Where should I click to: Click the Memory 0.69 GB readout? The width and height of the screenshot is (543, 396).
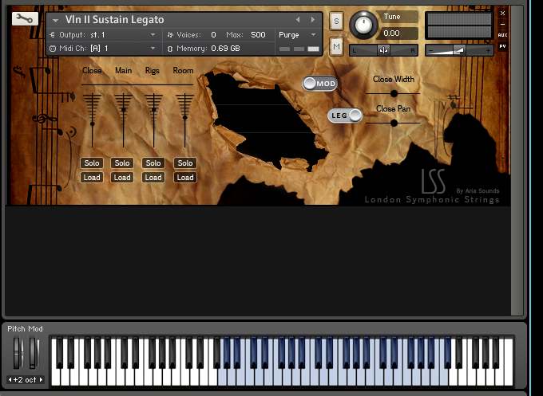pyautogui.click(x=225, y=49)
